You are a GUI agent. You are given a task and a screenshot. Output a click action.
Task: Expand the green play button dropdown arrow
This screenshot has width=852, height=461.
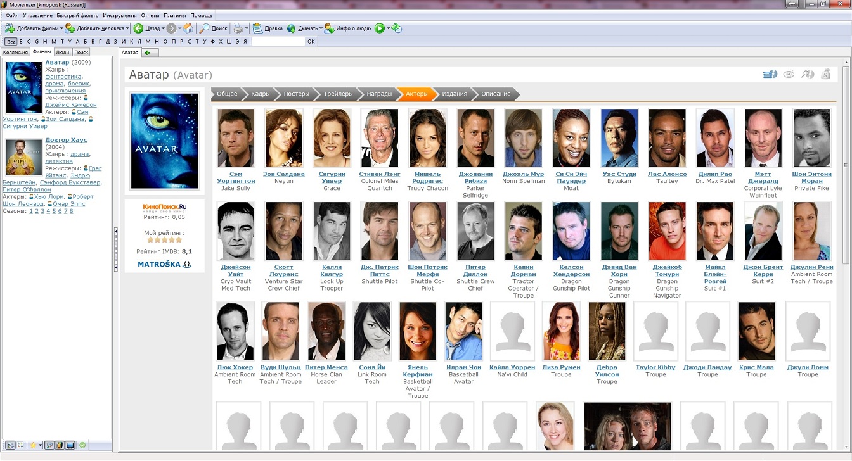387,28
